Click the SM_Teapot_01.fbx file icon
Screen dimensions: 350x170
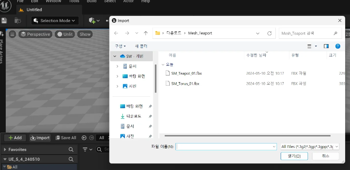(167, 73)
